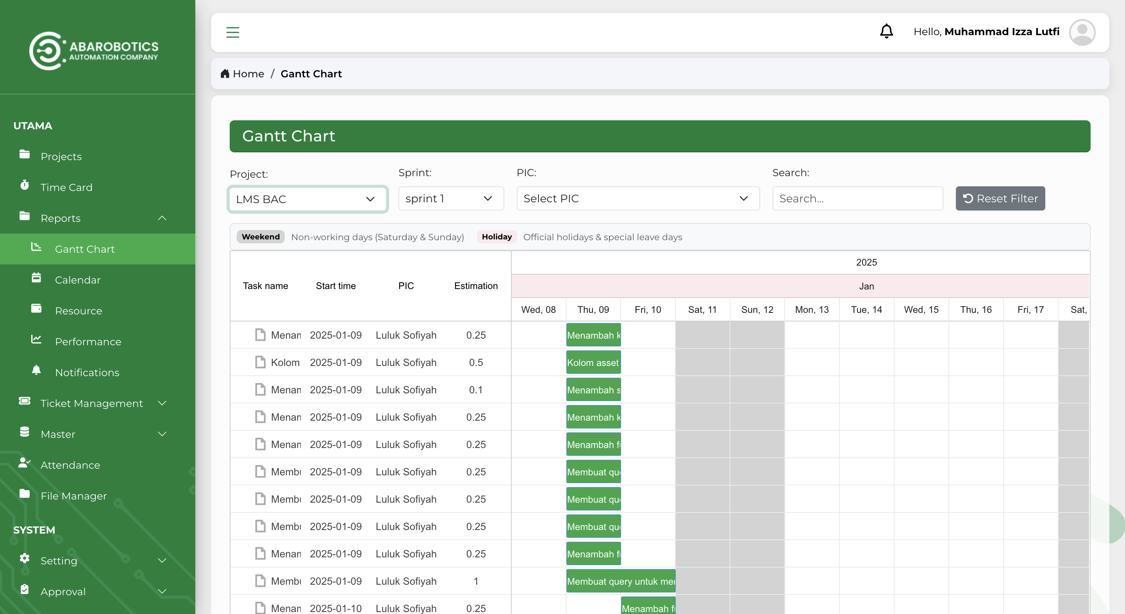Screen dimensions: 1125x614
Task: Open the notifications bell in header
Action: click(x=886, y=32)
